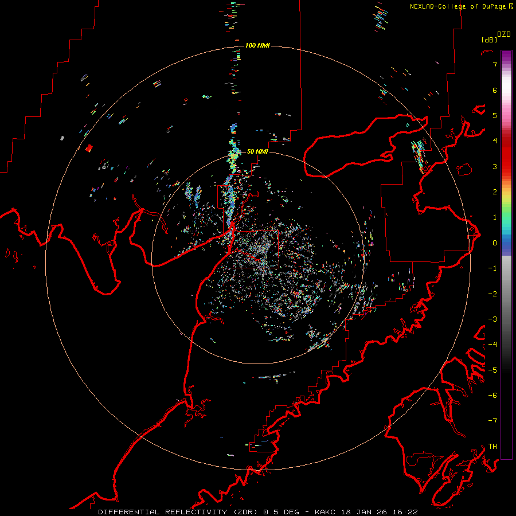Click the -4 value on the color scale

tap(492, 345)
